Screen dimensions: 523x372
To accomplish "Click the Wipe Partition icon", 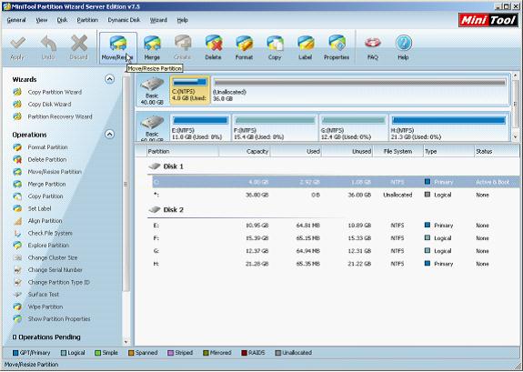I will (x=17, y=307).
